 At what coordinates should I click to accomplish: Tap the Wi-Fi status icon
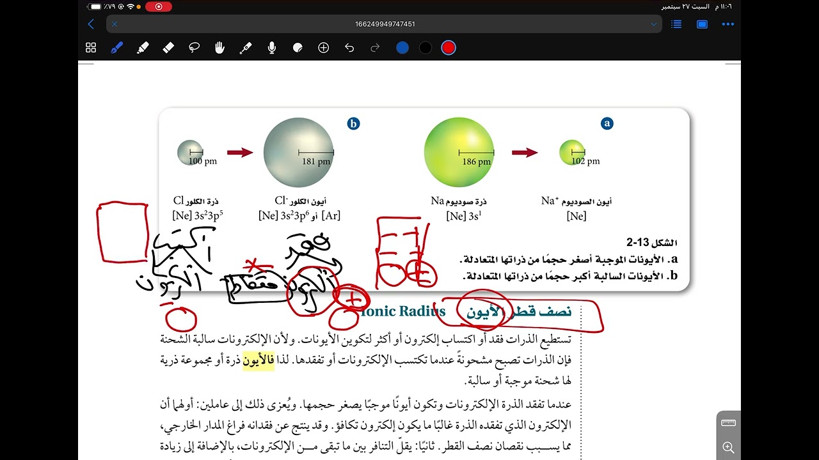tap(131, 6)
